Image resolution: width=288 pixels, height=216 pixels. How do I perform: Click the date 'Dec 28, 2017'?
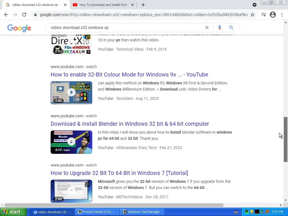pyautogui.click(x=157, y=197)
